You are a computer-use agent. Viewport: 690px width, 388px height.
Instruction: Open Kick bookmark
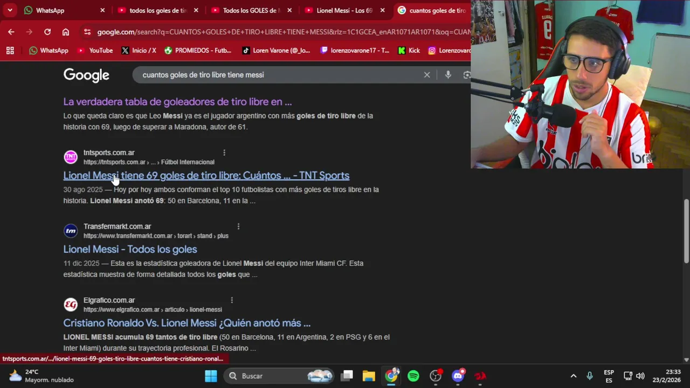click(x=409, y=50)
